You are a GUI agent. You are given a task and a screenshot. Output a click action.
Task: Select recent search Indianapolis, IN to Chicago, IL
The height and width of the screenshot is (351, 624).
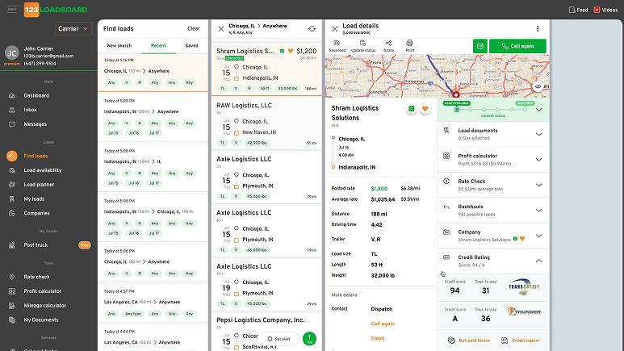[x=153, y=218]
